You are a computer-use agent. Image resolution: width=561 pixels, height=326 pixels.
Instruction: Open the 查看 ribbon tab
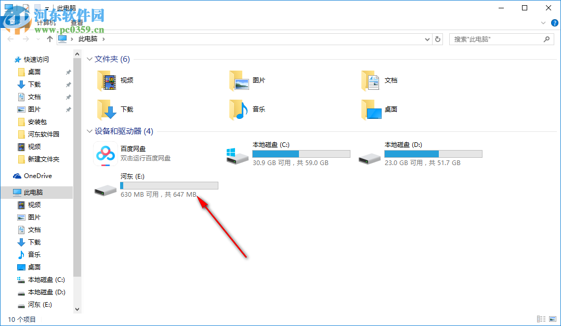[x=77, y=23]
